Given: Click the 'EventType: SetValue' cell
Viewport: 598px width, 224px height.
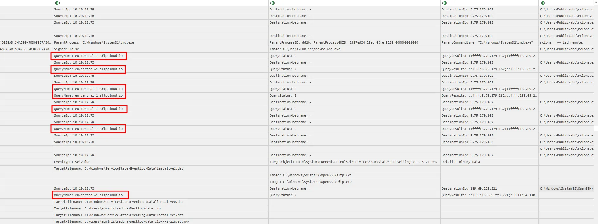Looking at the screenshot, I should coord(72,162).
